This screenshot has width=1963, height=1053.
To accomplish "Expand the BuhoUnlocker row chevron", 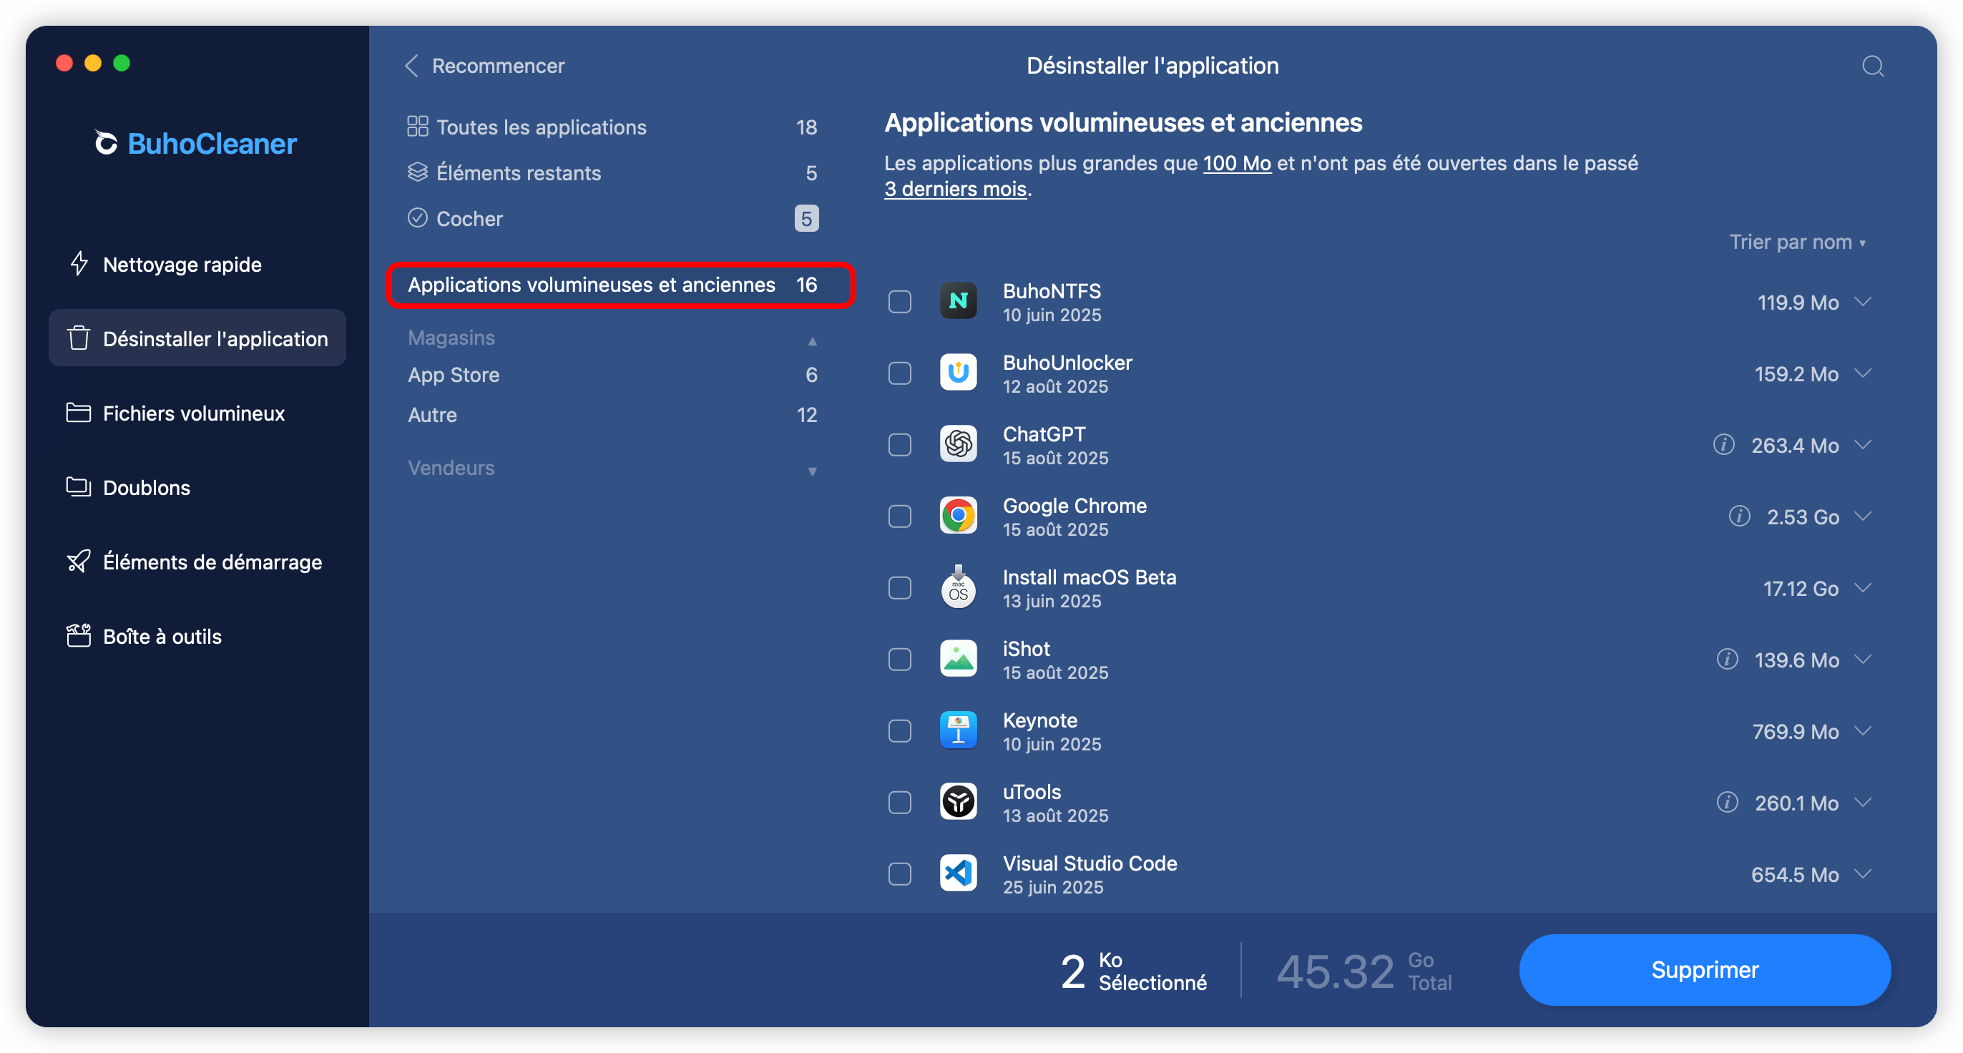I will pos(1863,373).
